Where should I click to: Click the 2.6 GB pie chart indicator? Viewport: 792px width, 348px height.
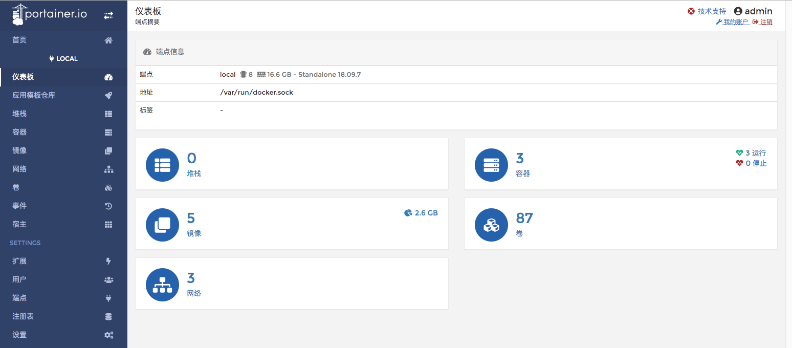[x=421, y=213]
